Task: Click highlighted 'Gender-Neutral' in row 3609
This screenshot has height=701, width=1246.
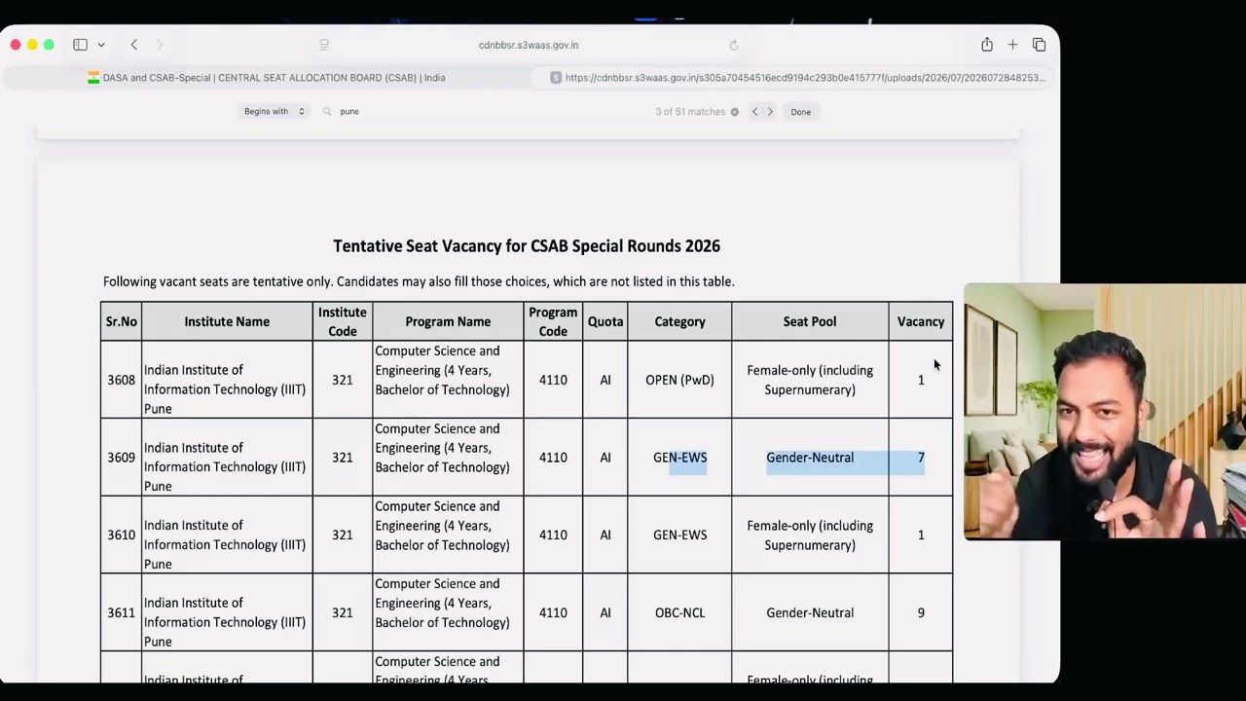Action: click(x=810, y=458)
